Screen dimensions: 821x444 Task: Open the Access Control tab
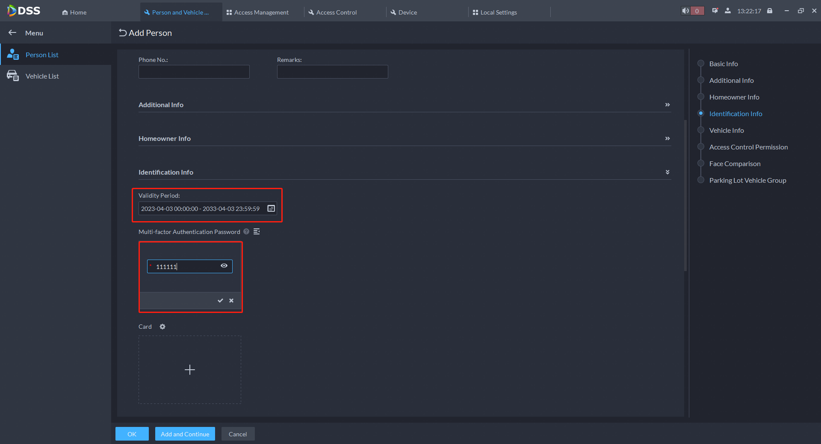tap(333, 12)
